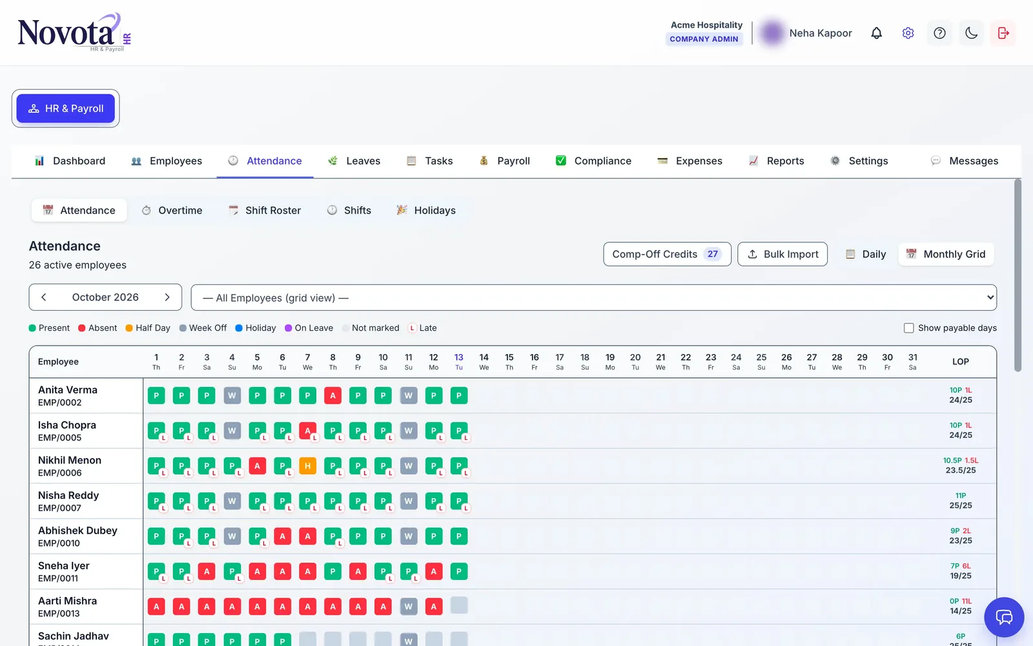Click day 13 Tu column header

click(458, 362)
